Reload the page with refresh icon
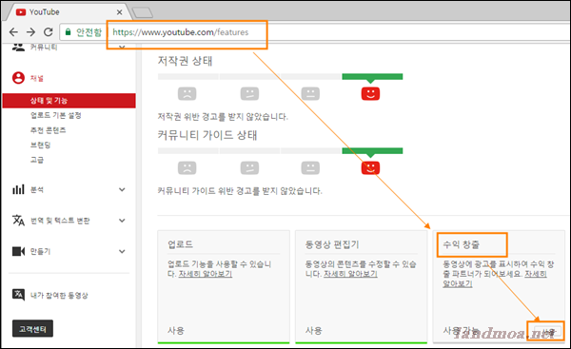 (x=49, y=32)
